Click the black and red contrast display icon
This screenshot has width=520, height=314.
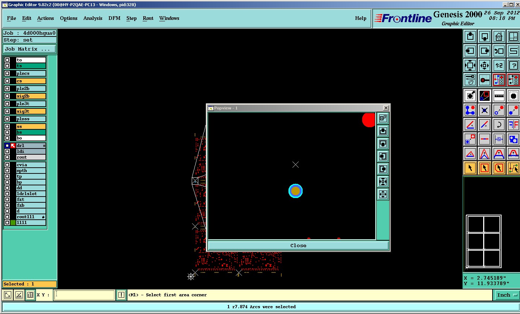point(485,96)
